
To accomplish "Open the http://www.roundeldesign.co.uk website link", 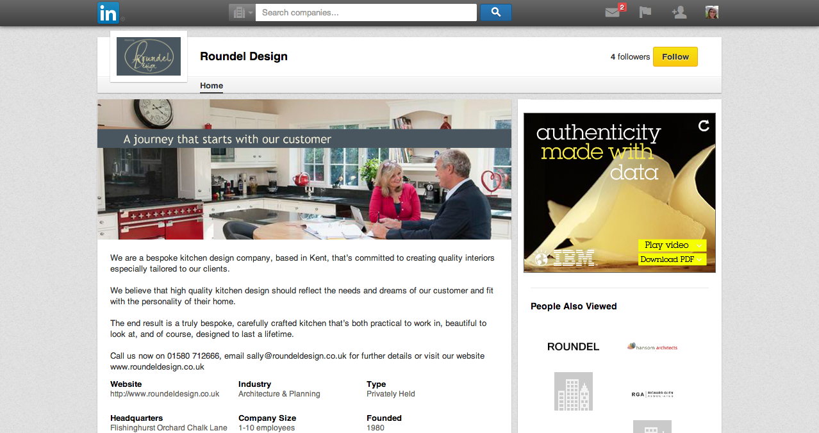I will pyautogui.click(x=165, y=394).
